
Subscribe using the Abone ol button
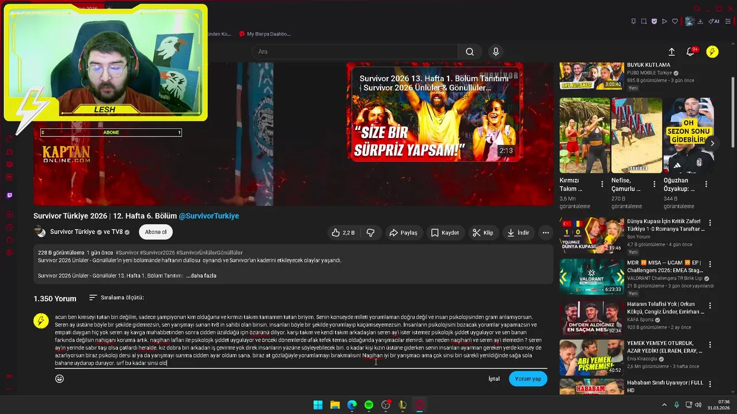(x=155, y=232)
